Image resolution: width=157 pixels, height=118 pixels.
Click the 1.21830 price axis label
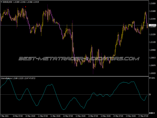(x=152, y=4)
